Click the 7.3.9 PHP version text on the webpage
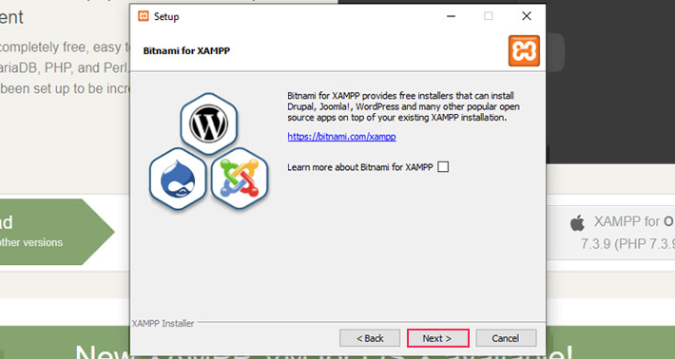Image resolution: width=675 pixels, height=359 pixels. [627, 244]
